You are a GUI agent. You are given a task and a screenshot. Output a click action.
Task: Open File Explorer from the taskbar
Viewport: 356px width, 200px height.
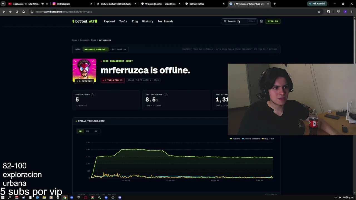pos(44,197)
